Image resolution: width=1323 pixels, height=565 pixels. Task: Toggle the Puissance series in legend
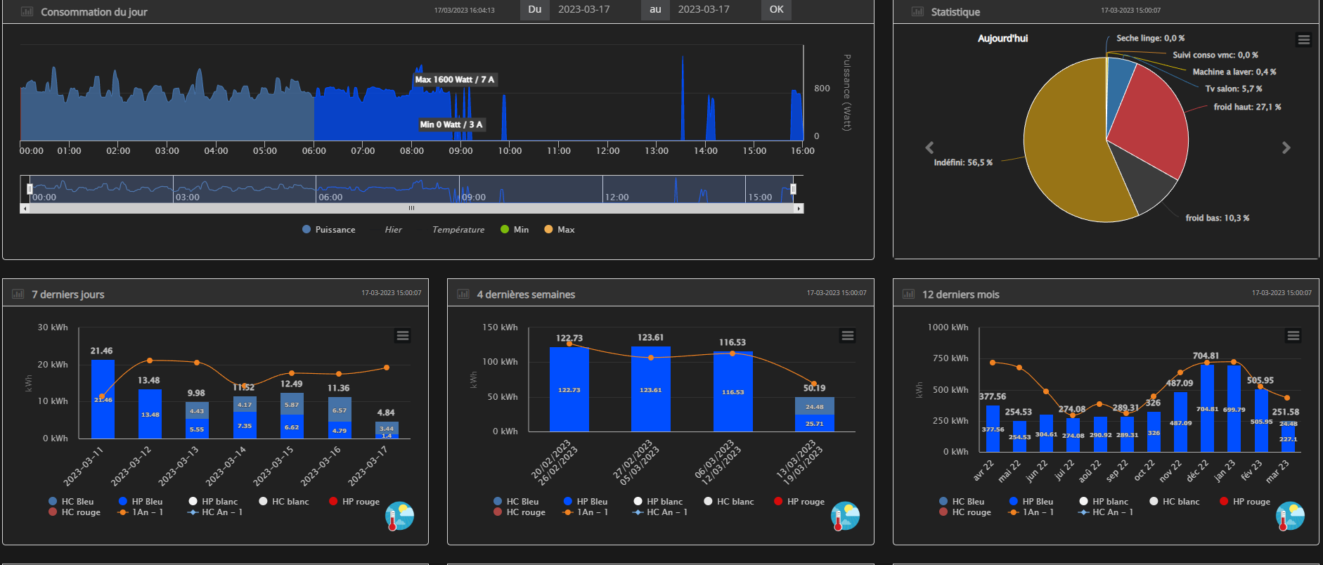(x=328, y=230)
